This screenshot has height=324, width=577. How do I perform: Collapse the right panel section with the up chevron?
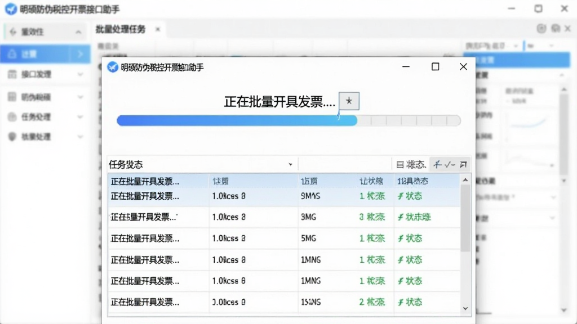click(x=562, y=75)
